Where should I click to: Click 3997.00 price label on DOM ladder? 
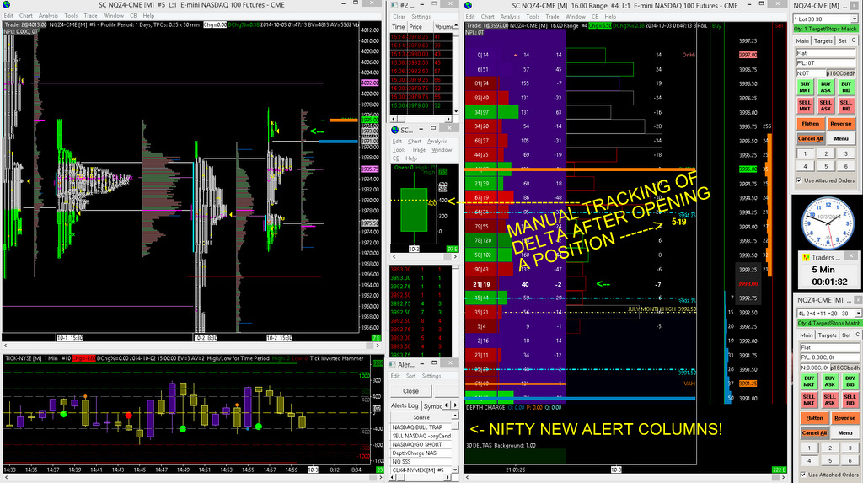(748, 55)
